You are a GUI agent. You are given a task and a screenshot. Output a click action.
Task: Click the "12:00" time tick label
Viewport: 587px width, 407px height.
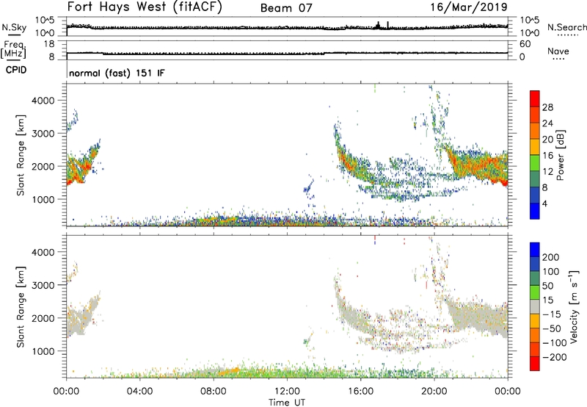287,392
